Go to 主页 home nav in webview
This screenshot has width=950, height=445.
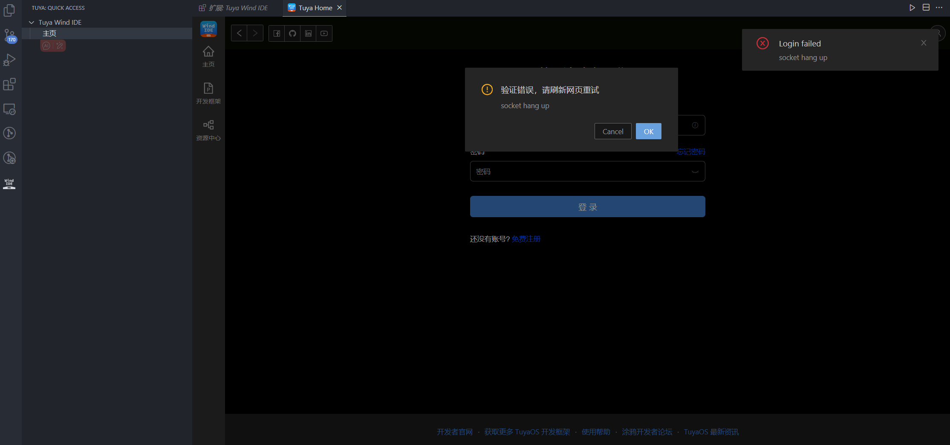click(x=208, y=57)
